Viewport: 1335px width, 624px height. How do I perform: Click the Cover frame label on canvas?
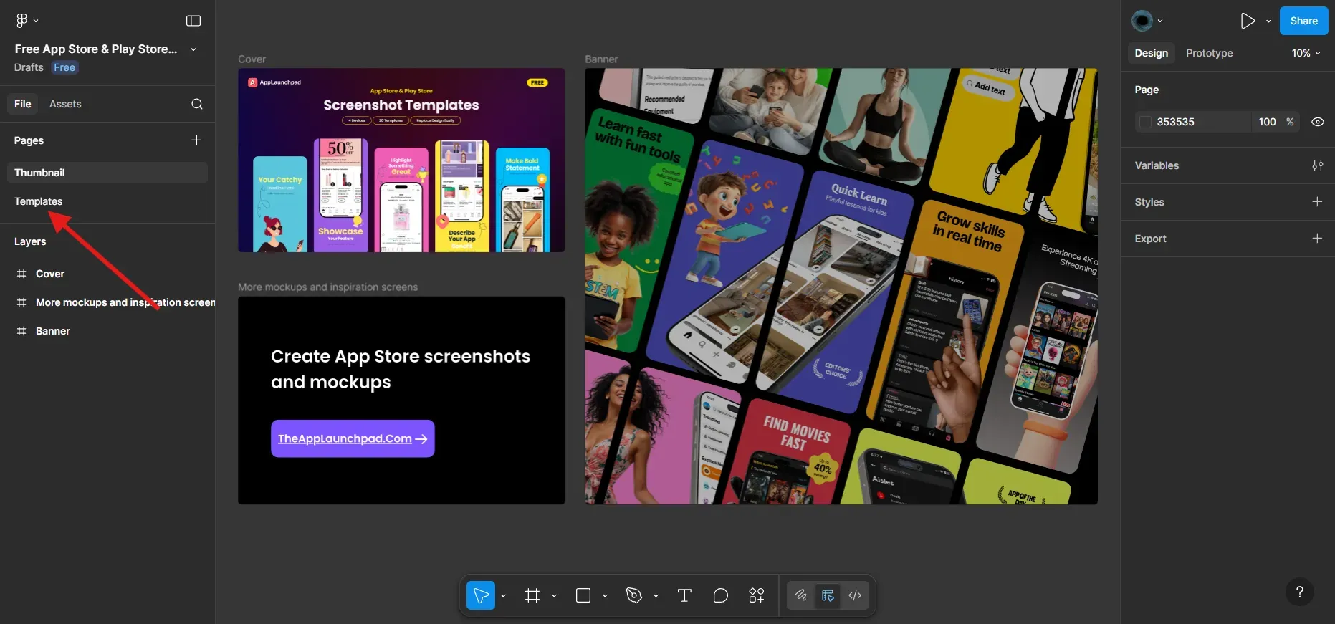point(252,59)
